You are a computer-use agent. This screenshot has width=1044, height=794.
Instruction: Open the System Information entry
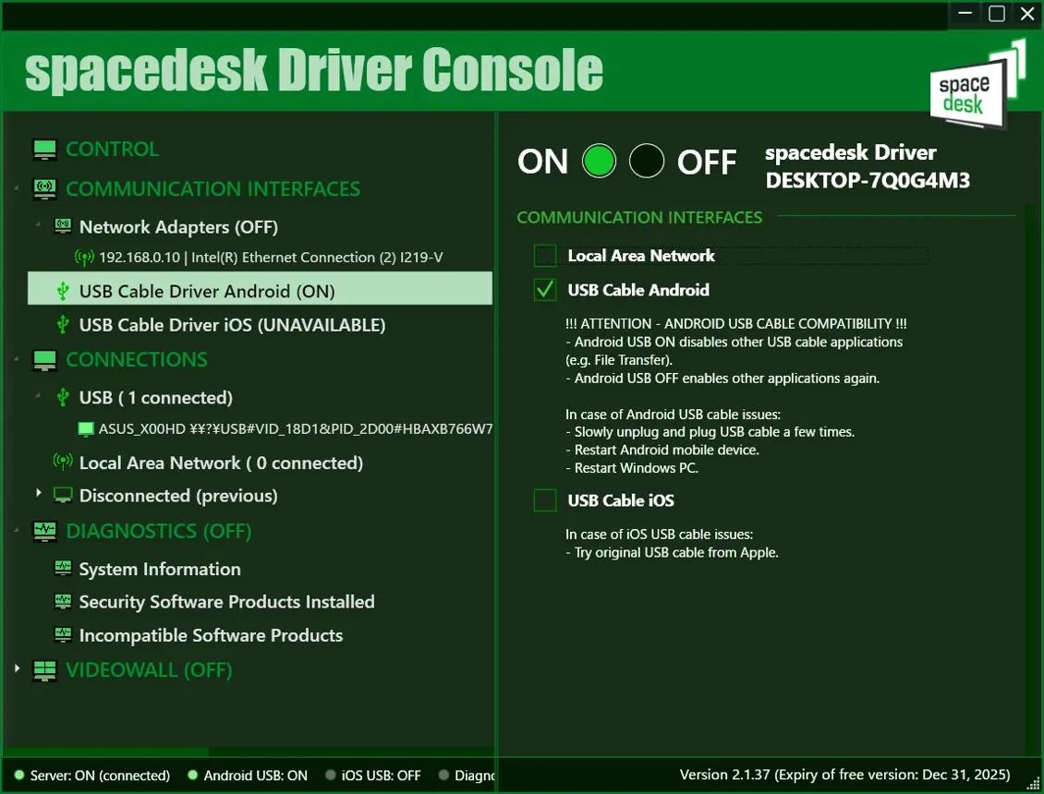point(160,569)
